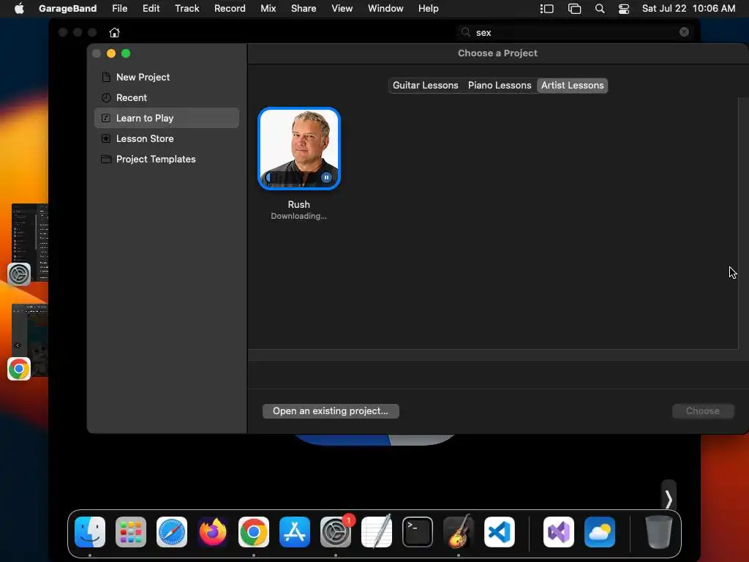
Task: Open the Mix menu
Action: coord(268,9)
